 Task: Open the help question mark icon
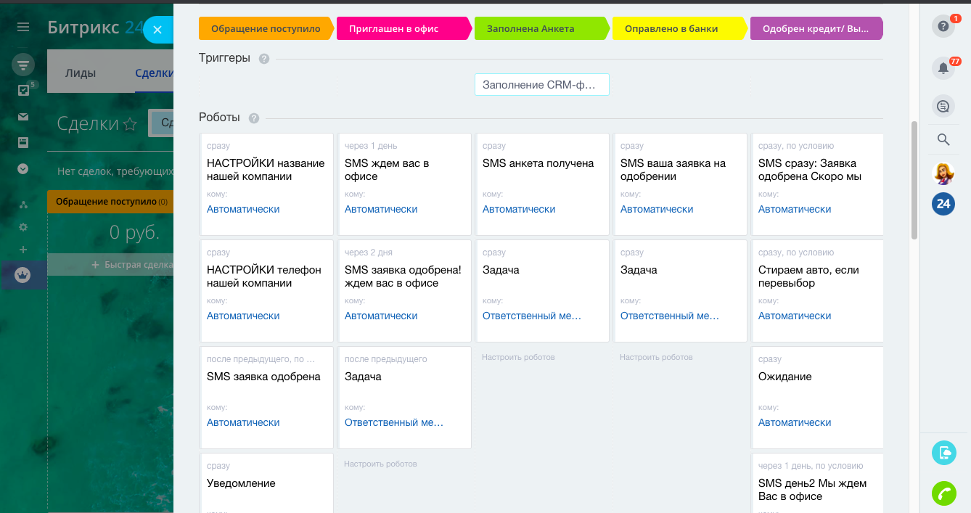(943, 27)
